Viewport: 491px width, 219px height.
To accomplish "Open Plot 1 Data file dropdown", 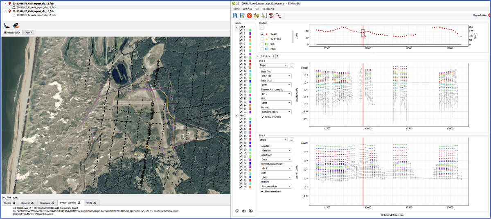I will pos(276,76).
